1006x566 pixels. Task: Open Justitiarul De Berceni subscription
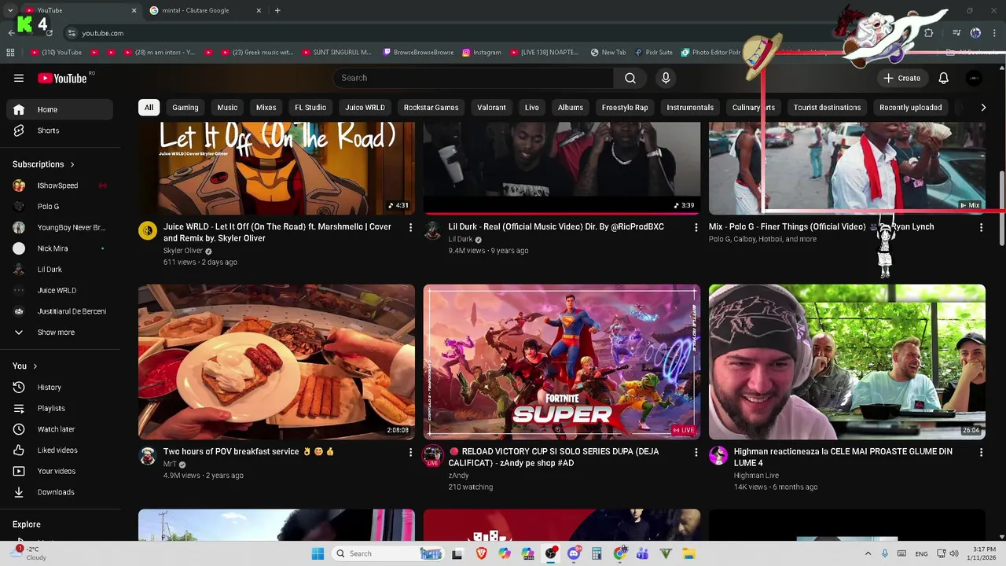click(60, 311)
